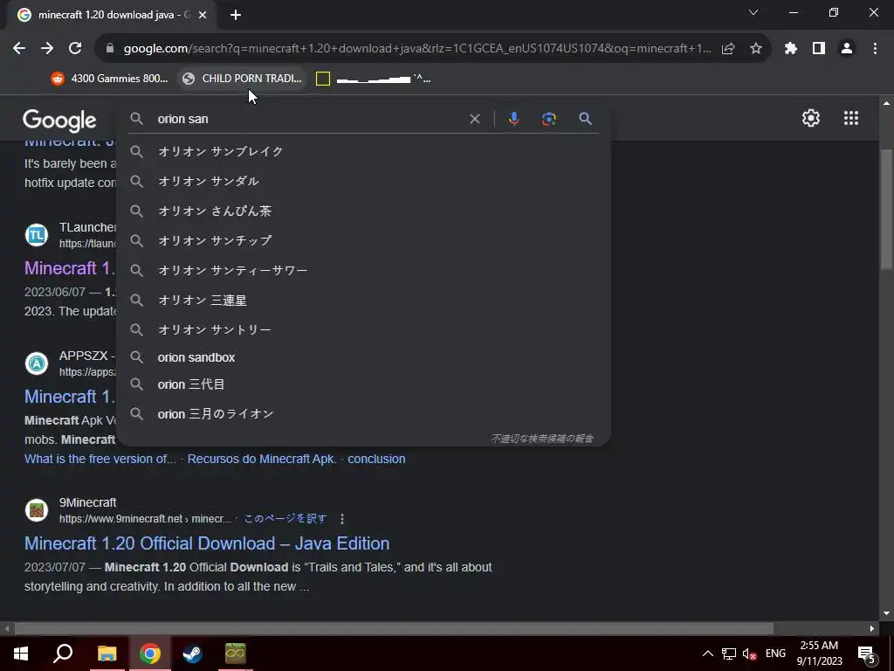Screen dimensions: 894x671
Task: Bookmark this page with the star icon
Action: coord(756,49)
